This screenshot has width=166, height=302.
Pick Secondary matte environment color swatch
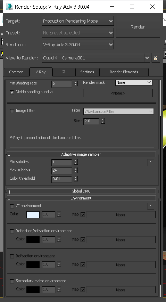point(33,290)
